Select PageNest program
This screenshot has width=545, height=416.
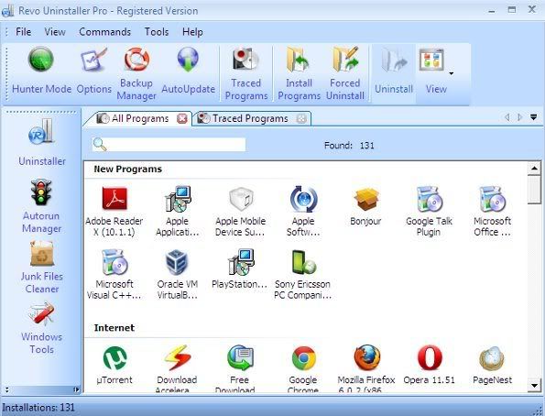coord(492,366)
